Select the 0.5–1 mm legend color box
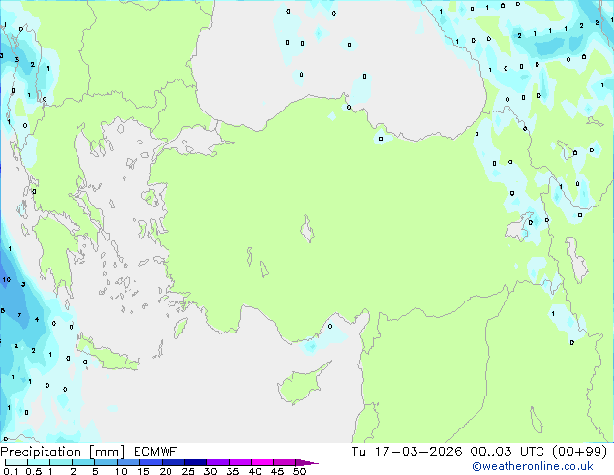This screenshot has height=475, width=614. pyautogui.click(x=39, y=462)
